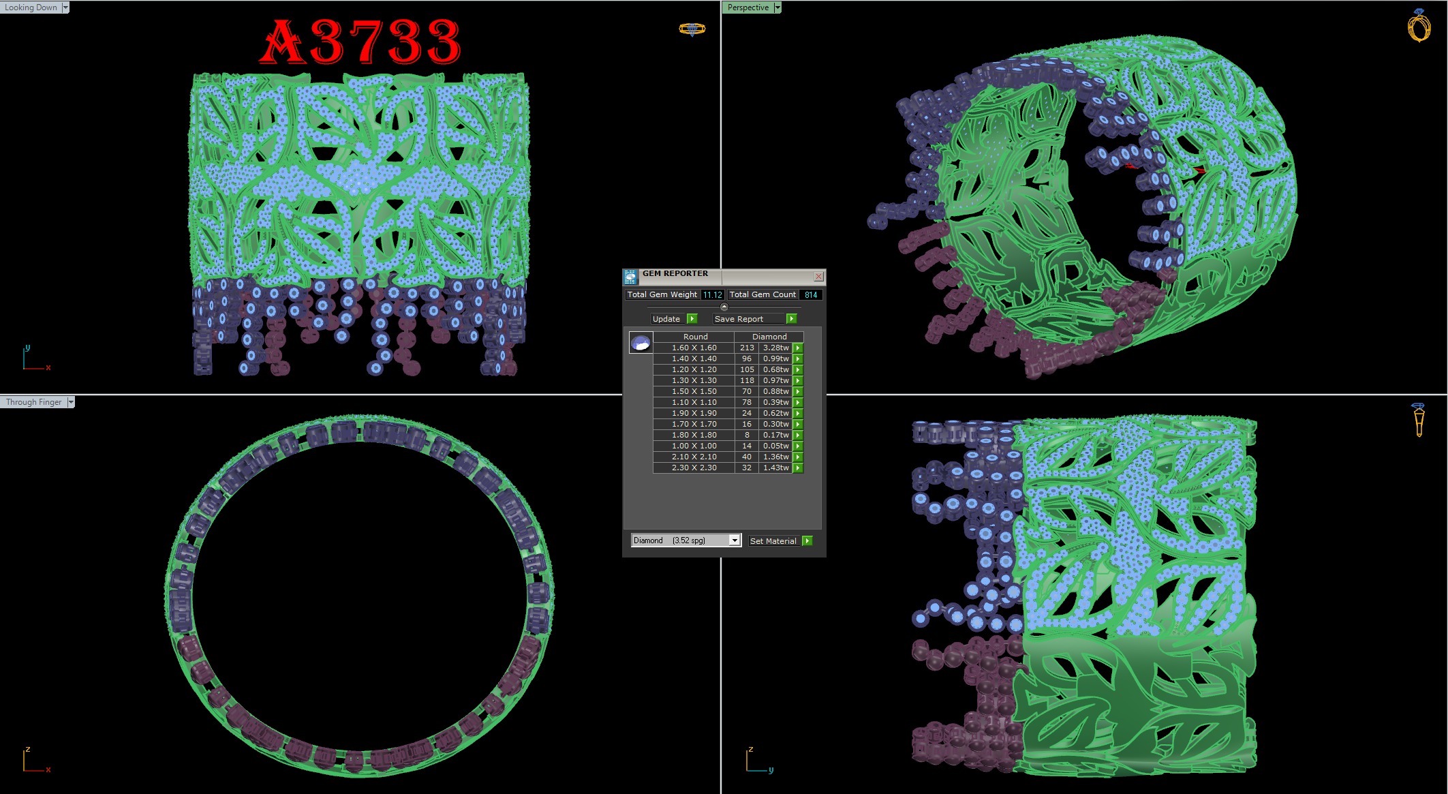The height and width of the screenshot is (794, 1448).
Task: Click the Perspective viewport label tab
Action: click(748, 7)
